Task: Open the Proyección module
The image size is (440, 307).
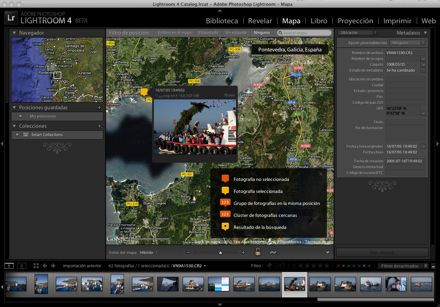Action: pos(355,21)
